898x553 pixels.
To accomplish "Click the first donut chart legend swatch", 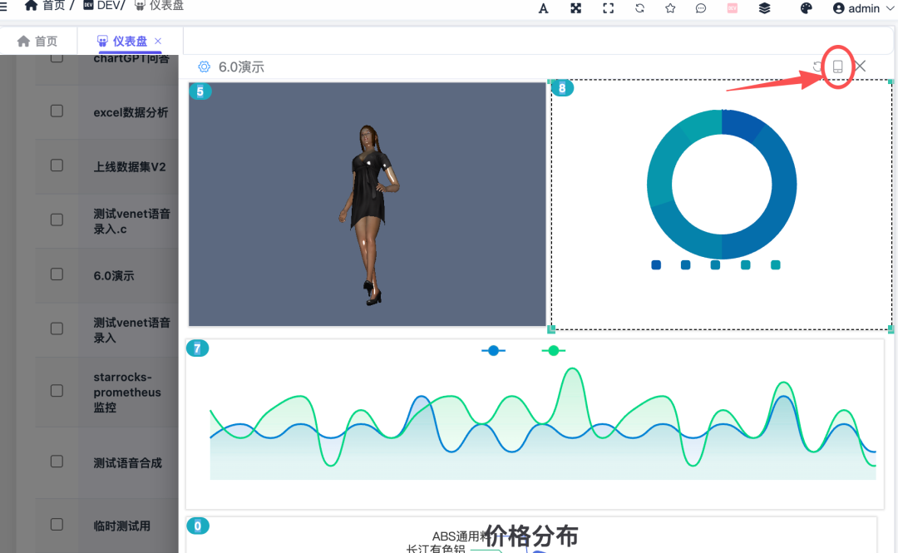I will point(656,265).
